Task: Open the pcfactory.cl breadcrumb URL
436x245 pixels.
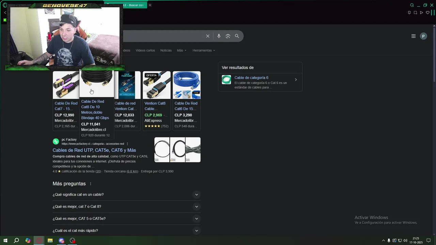Action: [93, 144]
